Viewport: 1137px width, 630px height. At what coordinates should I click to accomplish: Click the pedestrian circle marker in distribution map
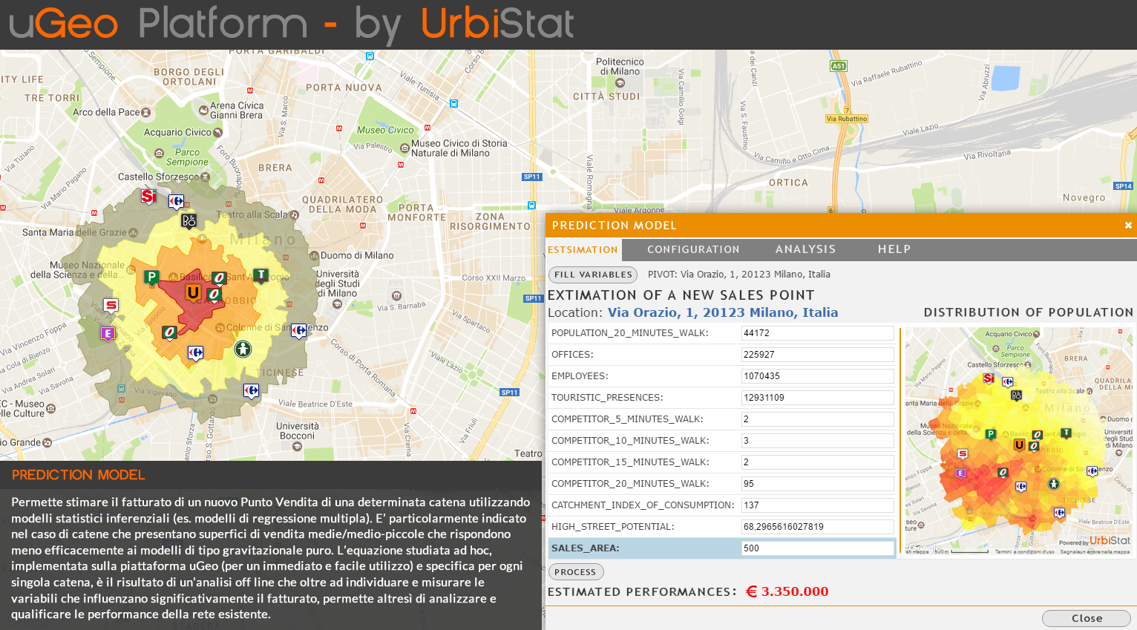click(1053, 484)
